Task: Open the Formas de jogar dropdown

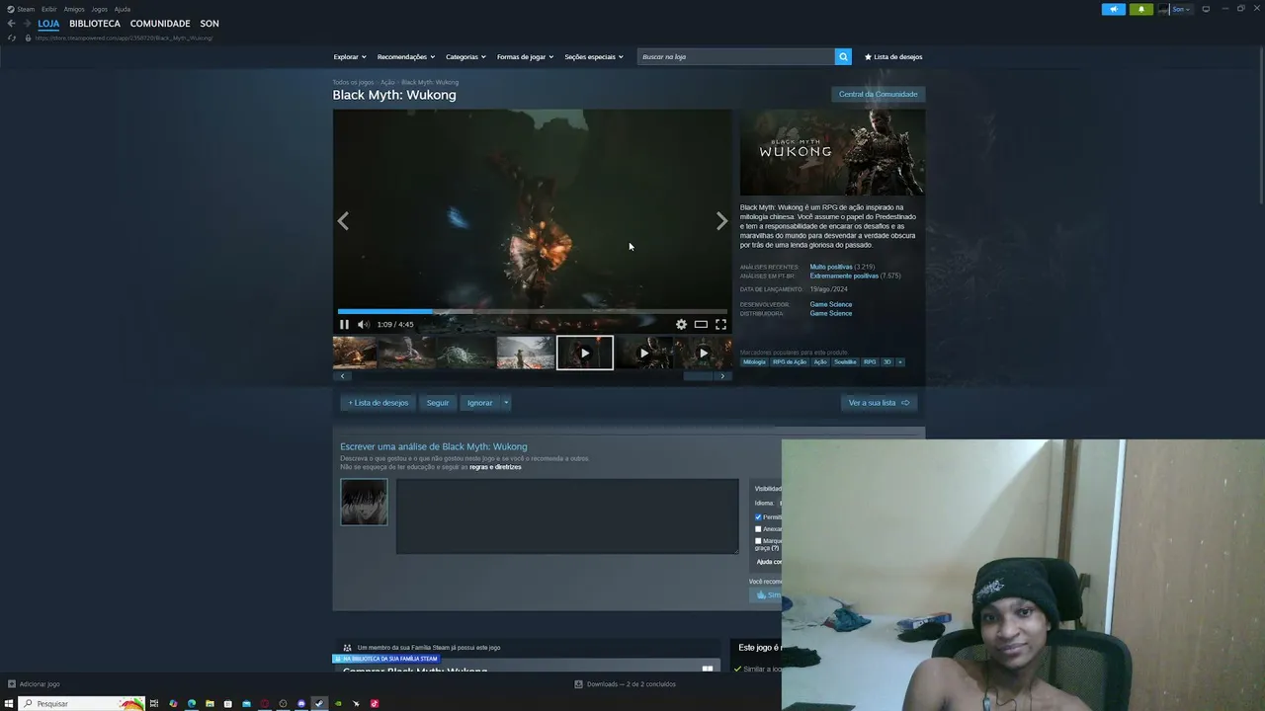Action: pos(525,56)
